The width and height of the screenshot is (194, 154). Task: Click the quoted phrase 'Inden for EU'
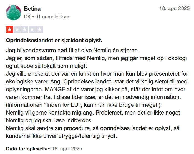tap(64, 105)
